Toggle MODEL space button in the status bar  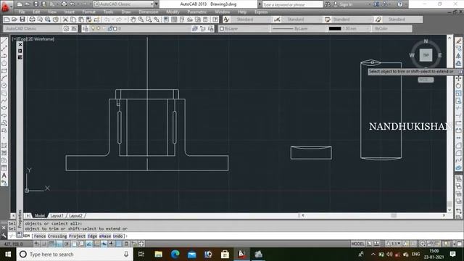pos(357,244)
